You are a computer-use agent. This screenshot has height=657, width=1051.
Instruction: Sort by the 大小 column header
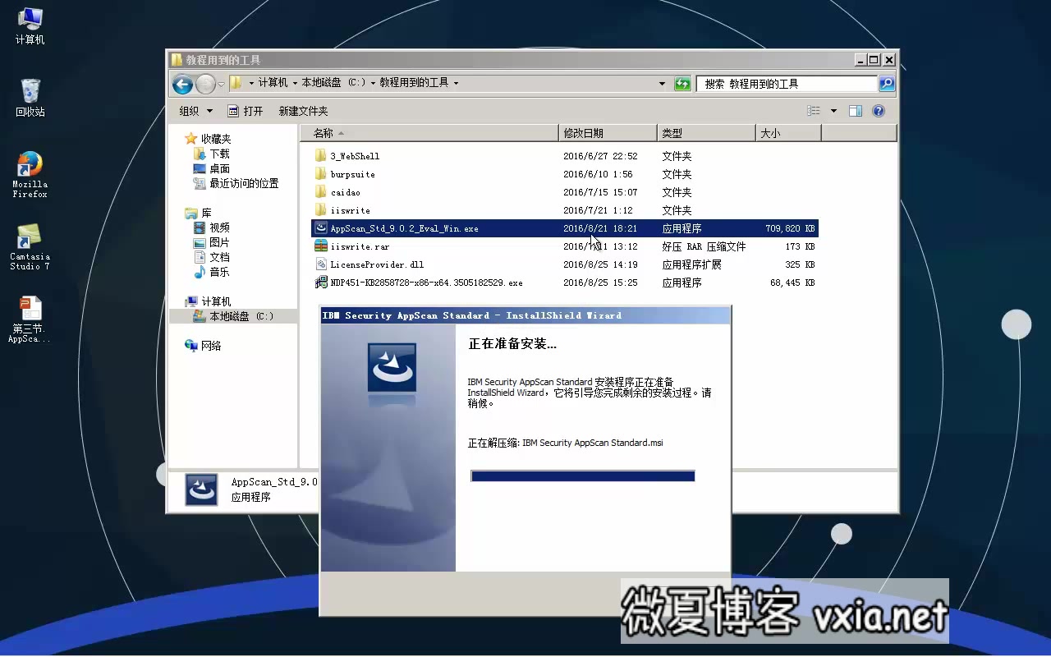click(788, 133)
